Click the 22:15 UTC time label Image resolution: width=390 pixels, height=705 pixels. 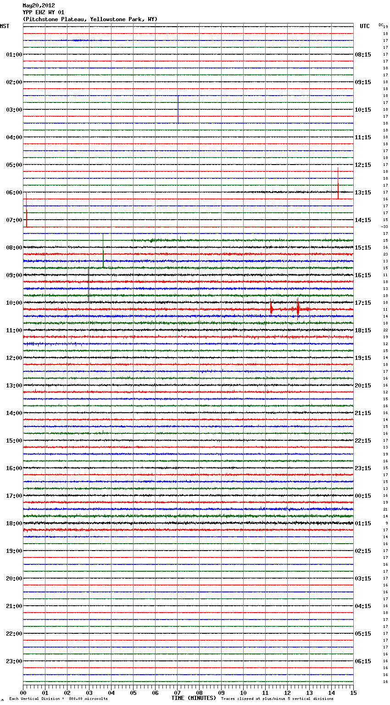click(x=363, y=441)
